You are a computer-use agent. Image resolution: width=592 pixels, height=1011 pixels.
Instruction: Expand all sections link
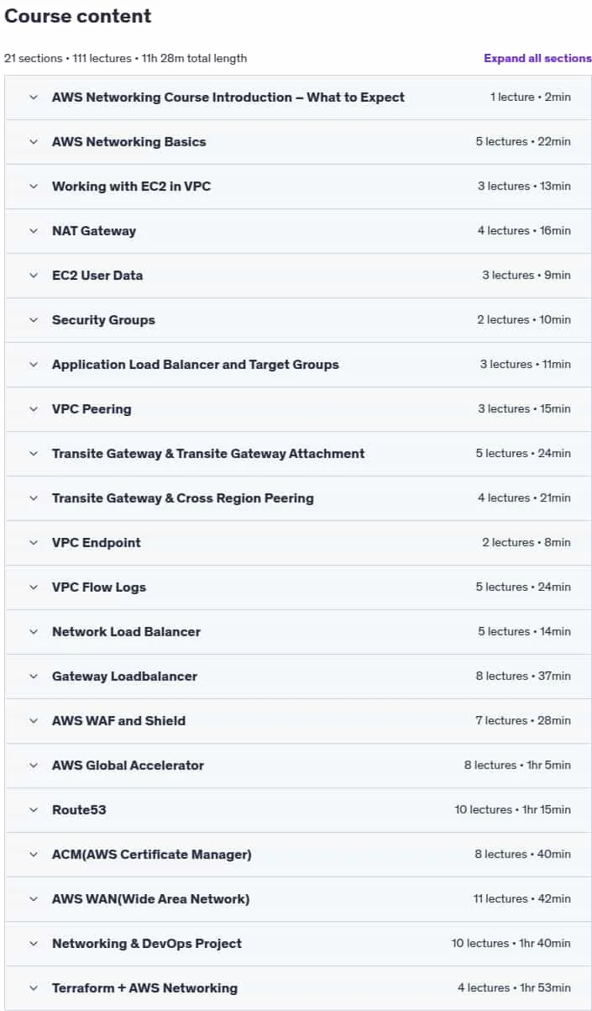[537, 58]
